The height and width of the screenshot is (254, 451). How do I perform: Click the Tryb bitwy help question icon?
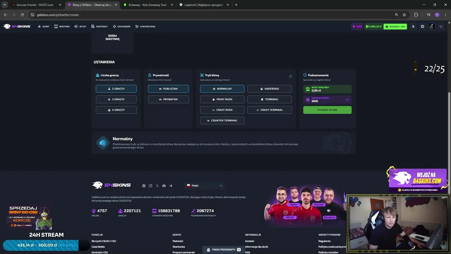click(x=290, y=76)
